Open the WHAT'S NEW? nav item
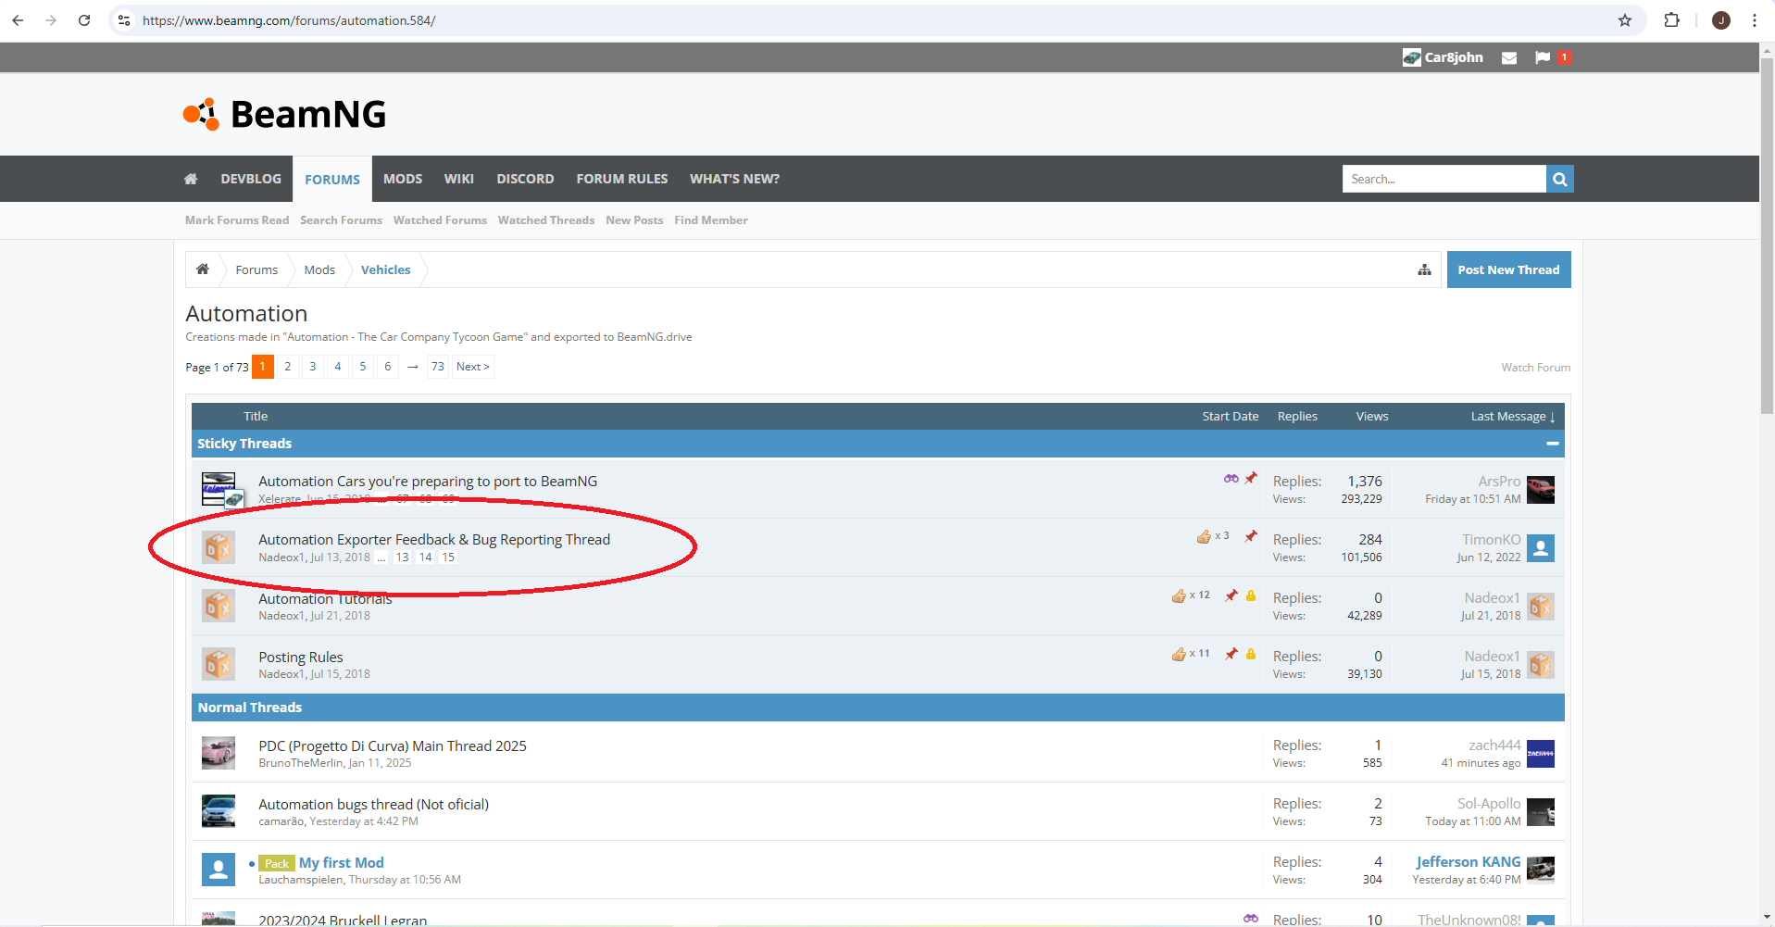 735,179
